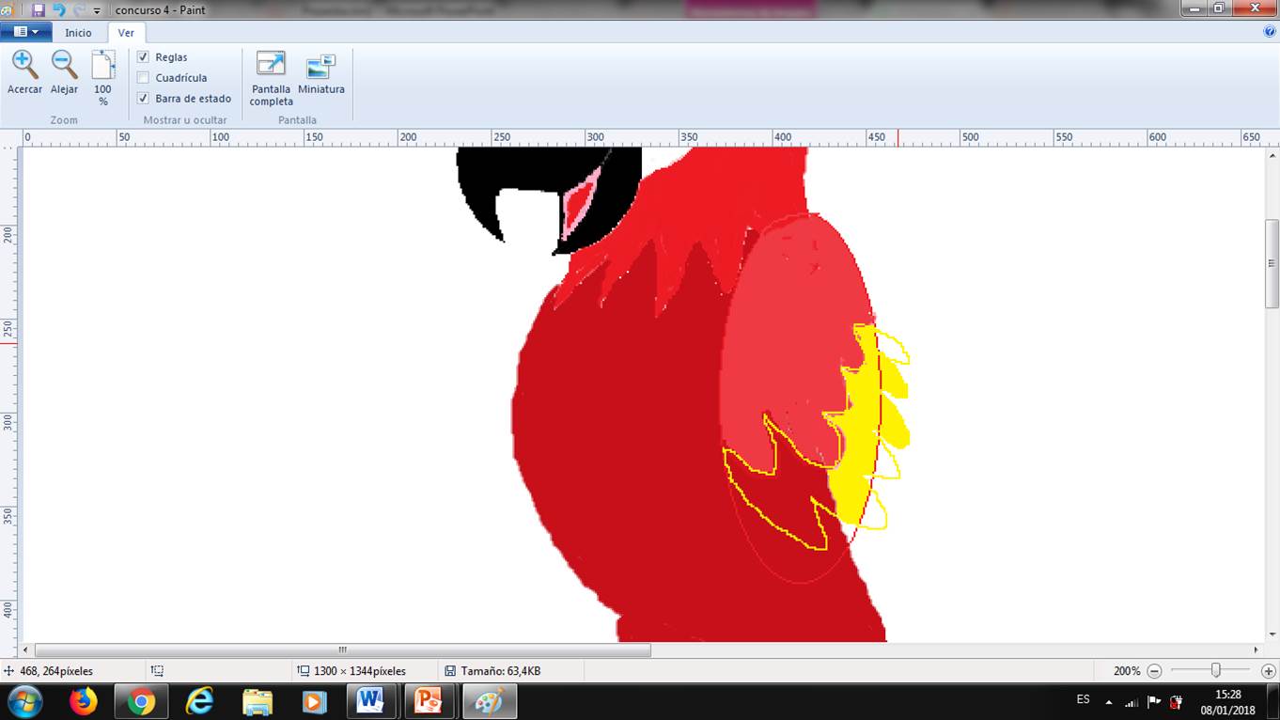Open the Paint file menu button
Screen dimensions: 1280x720
click(x=25, y=31)
